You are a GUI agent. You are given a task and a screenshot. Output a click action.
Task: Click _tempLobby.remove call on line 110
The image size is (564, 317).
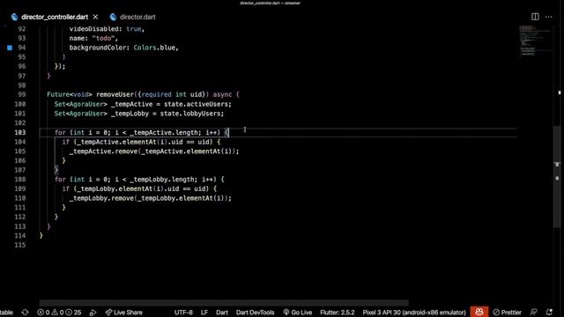click(x=101, y=198)
